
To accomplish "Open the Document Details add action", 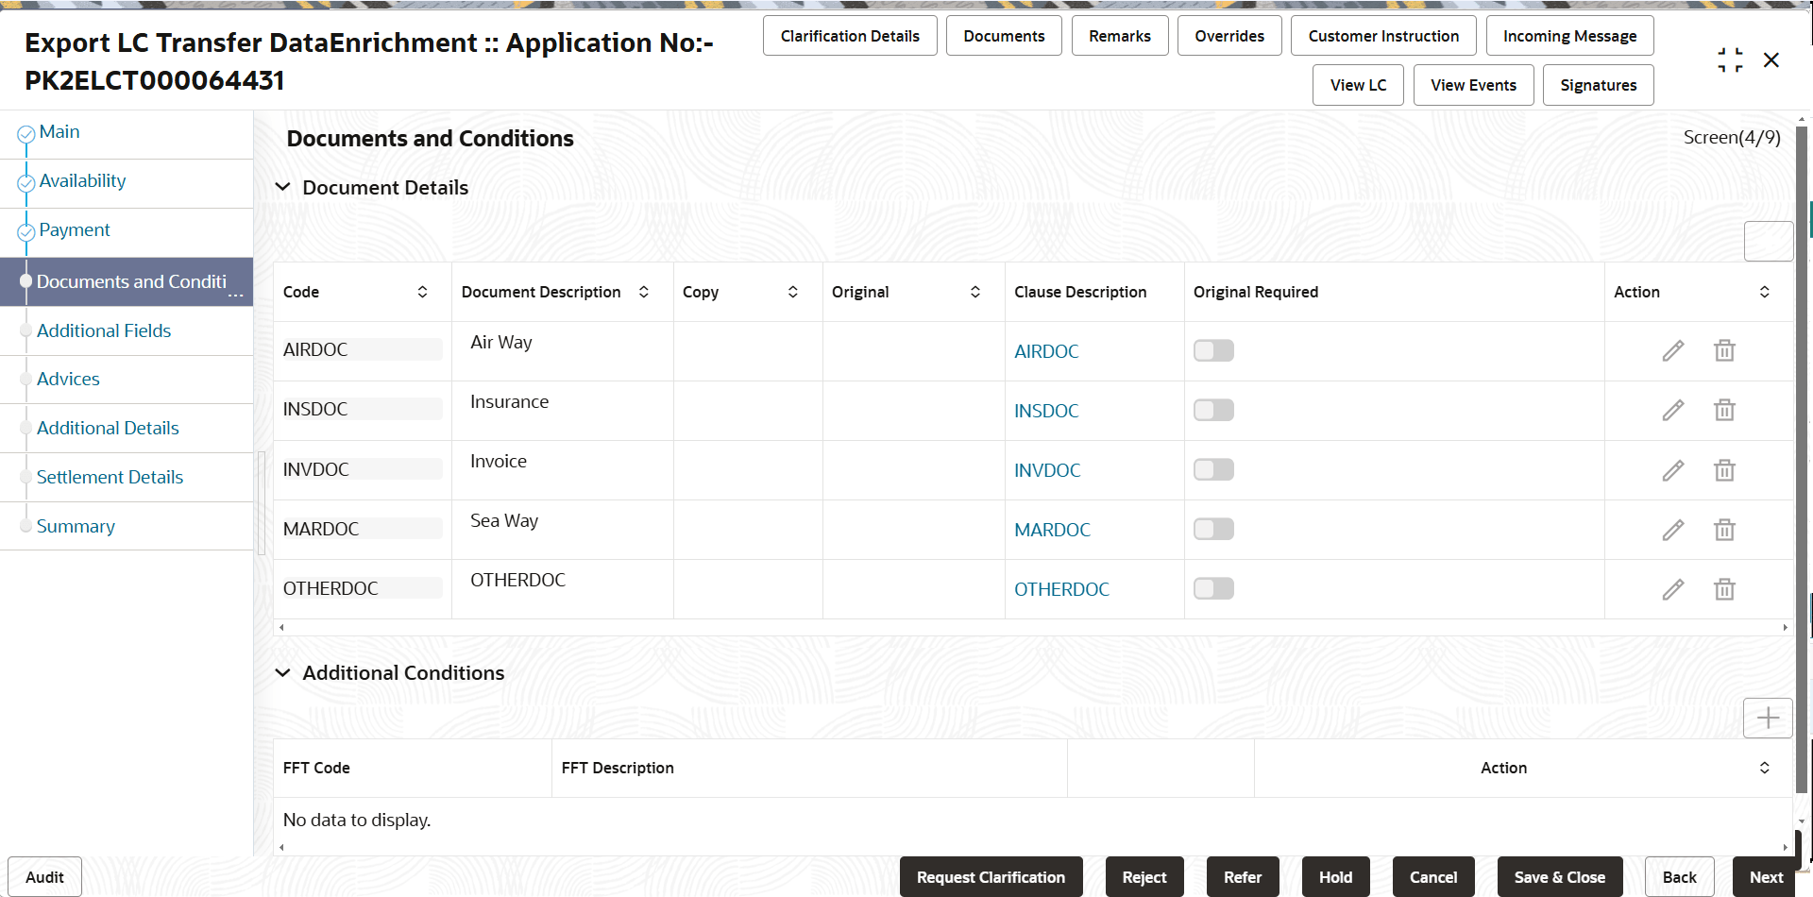I will tap(1768, 241).
